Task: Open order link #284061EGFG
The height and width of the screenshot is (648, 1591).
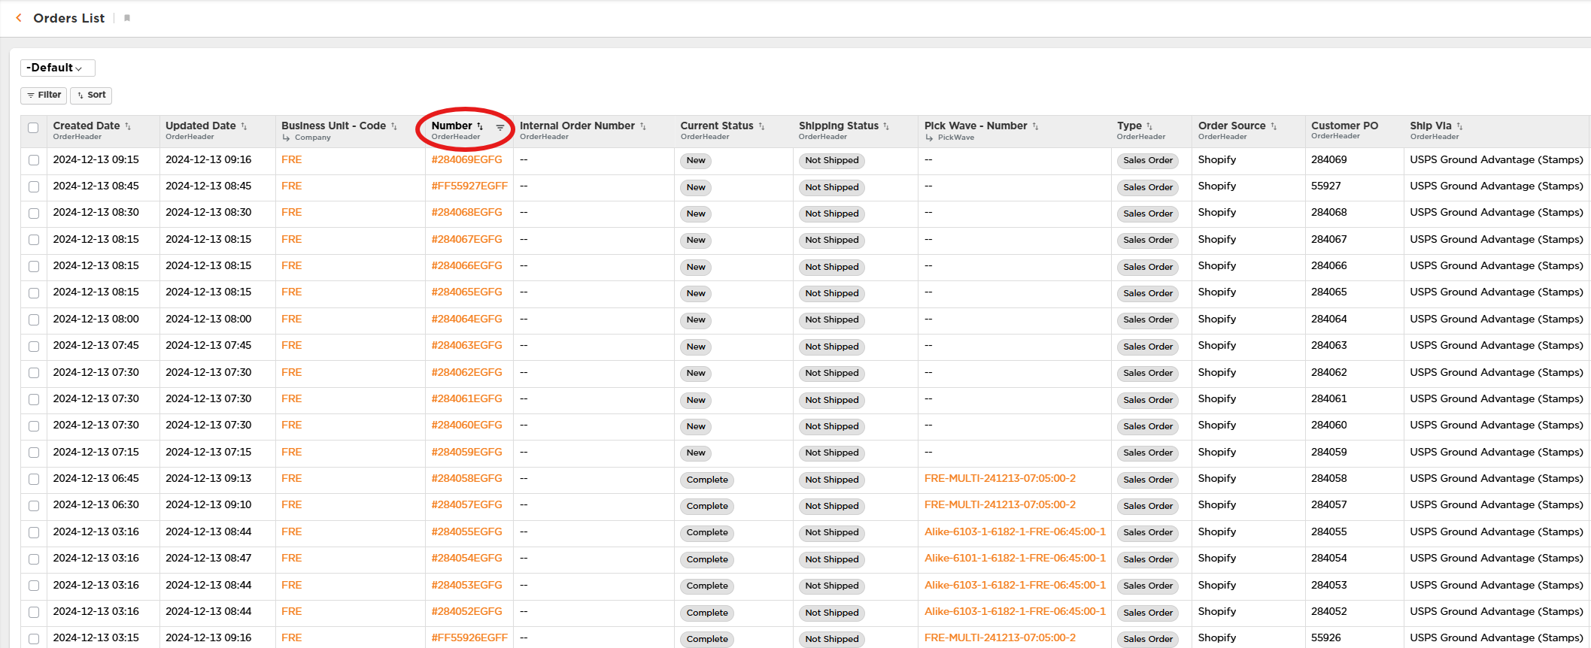Action: tap(466, 399)
